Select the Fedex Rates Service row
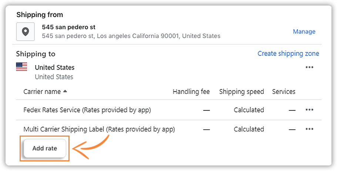Image resolution: width=337 pixels, height=171 pixels. tap(169, 110)
